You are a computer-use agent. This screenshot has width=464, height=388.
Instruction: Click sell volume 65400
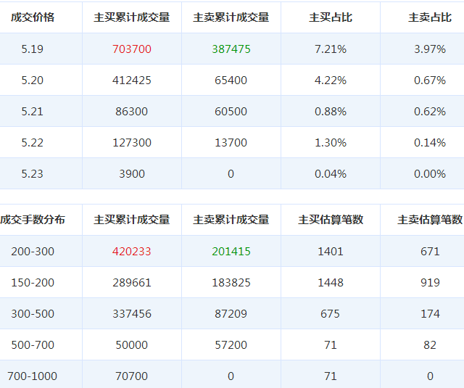click(x=231, y=81)
